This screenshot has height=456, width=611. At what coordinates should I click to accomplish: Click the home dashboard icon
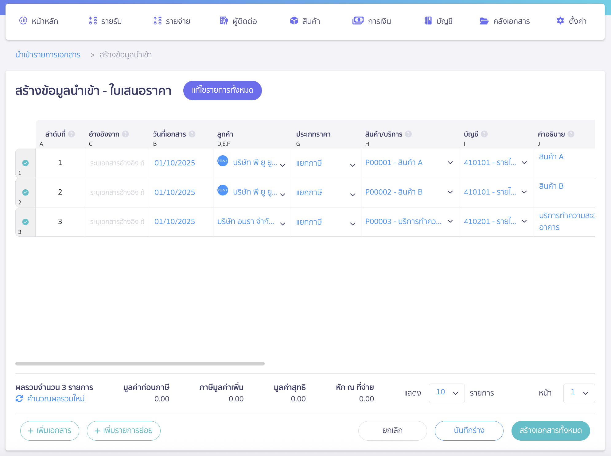point(23,21)
